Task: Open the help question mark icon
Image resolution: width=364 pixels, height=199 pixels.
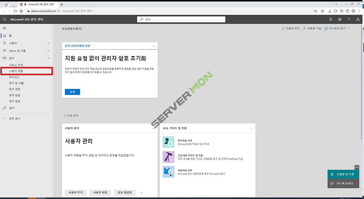Action: [349, 20]
